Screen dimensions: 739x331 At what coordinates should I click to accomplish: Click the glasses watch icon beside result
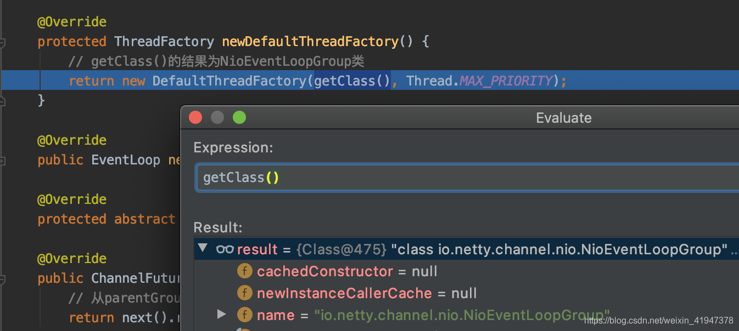click(x=225, y=249)
